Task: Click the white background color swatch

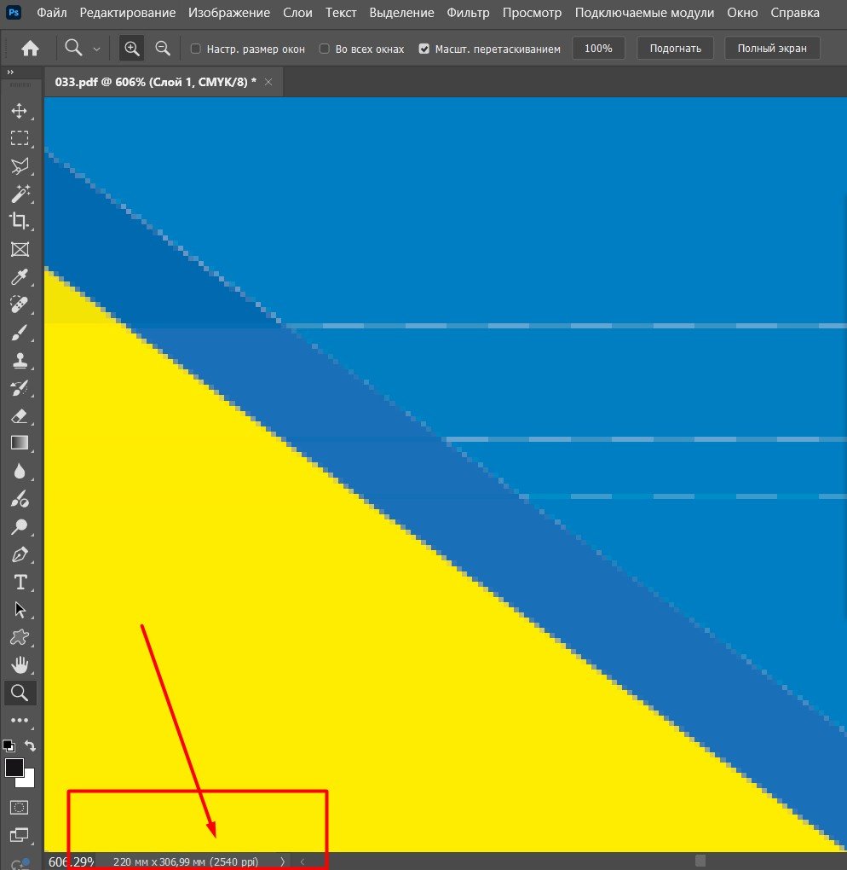Action: 28,780
